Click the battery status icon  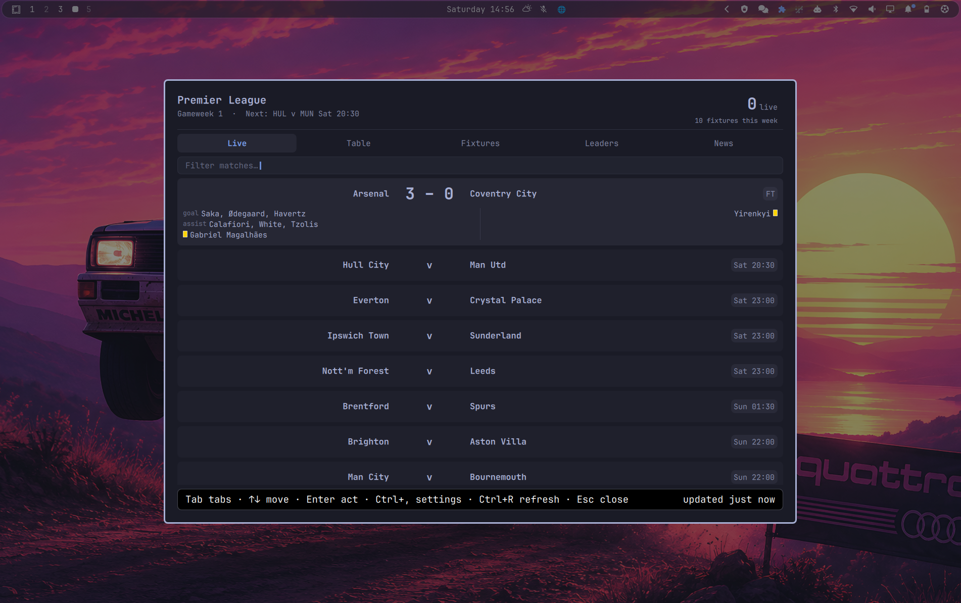point(927,9)
